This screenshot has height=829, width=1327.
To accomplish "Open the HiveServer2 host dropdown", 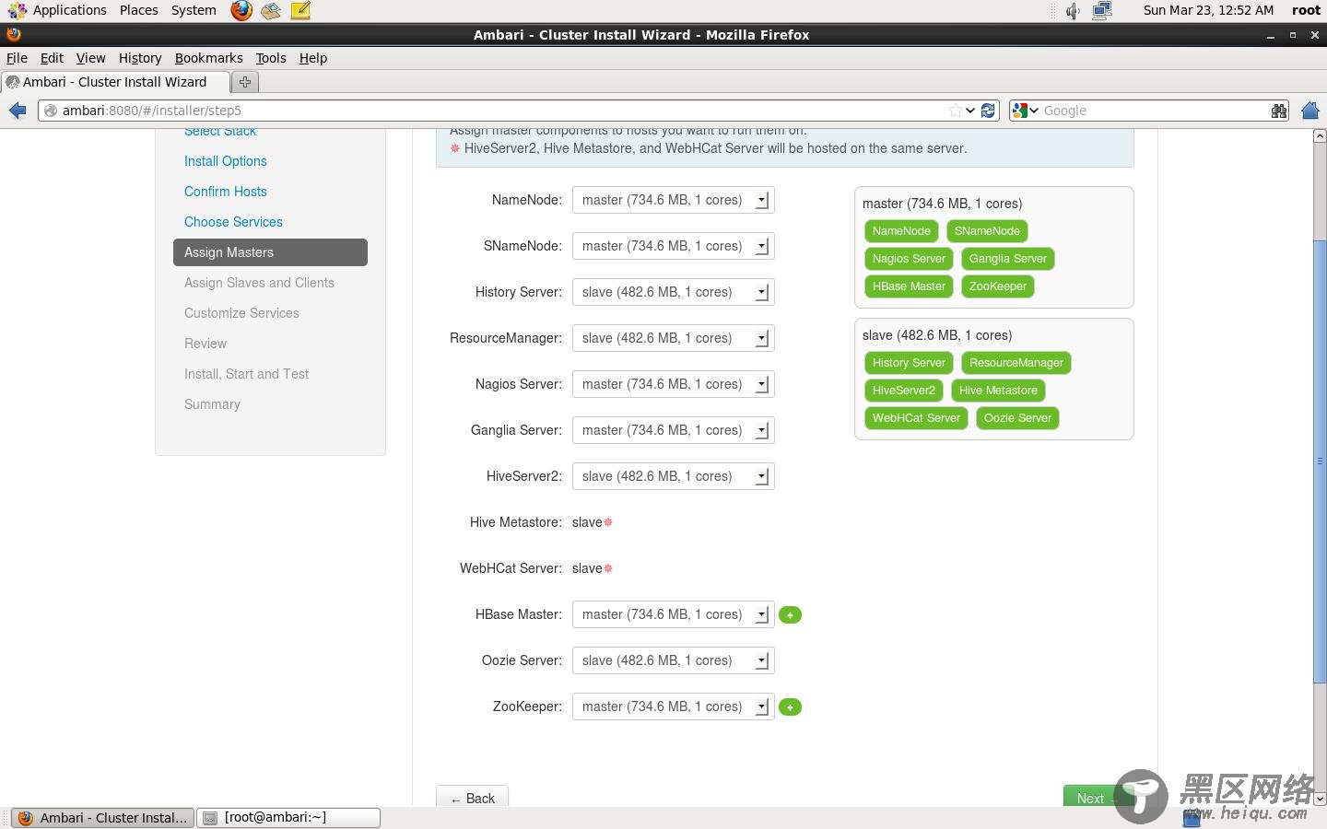I will coord(673,476).
